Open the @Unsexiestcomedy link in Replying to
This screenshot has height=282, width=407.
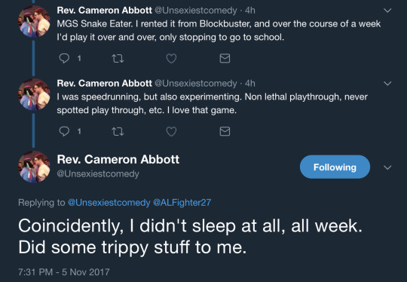(x=109, y=203)
